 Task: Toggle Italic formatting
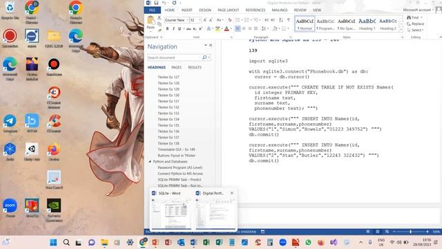[x=173, y=28]
